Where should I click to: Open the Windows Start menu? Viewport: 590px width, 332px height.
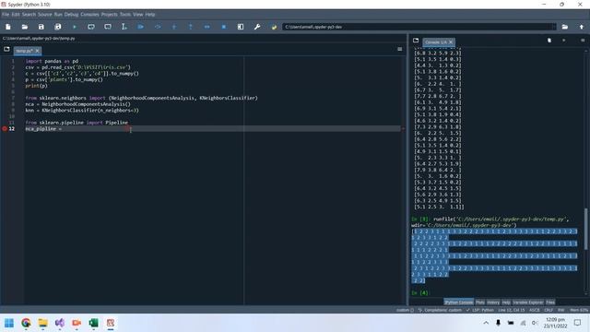pyautogui.click(x=9, y=323)
